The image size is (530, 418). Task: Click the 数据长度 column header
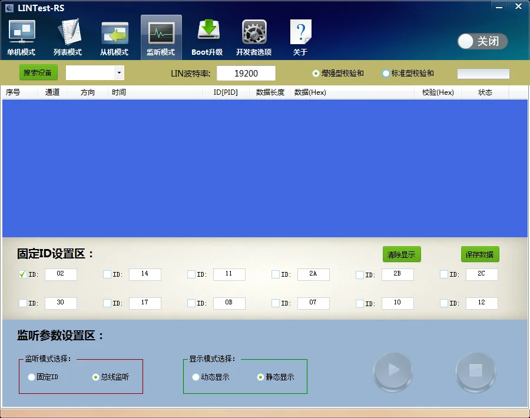[270, 92]
